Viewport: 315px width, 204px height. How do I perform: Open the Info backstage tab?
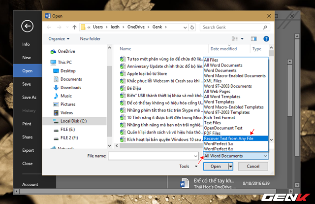point(26,44)
